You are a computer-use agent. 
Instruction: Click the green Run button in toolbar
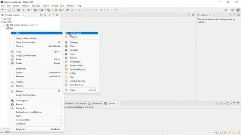point(35,10)
